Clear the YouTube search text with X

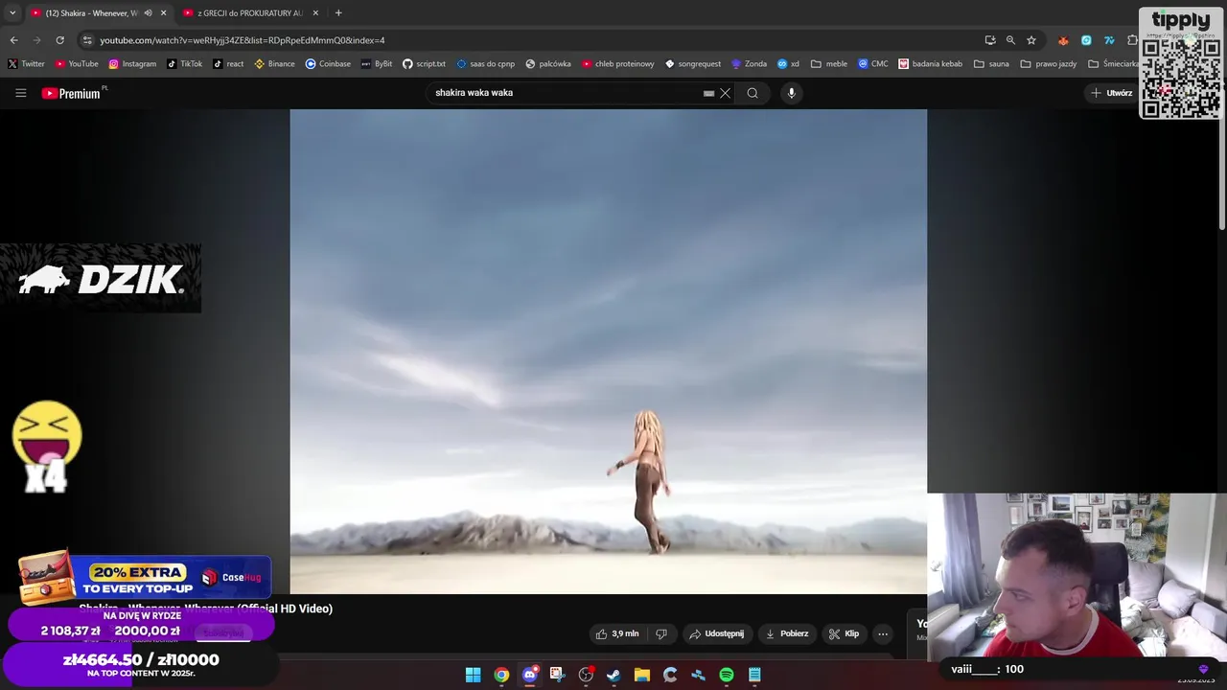(726, 93)
